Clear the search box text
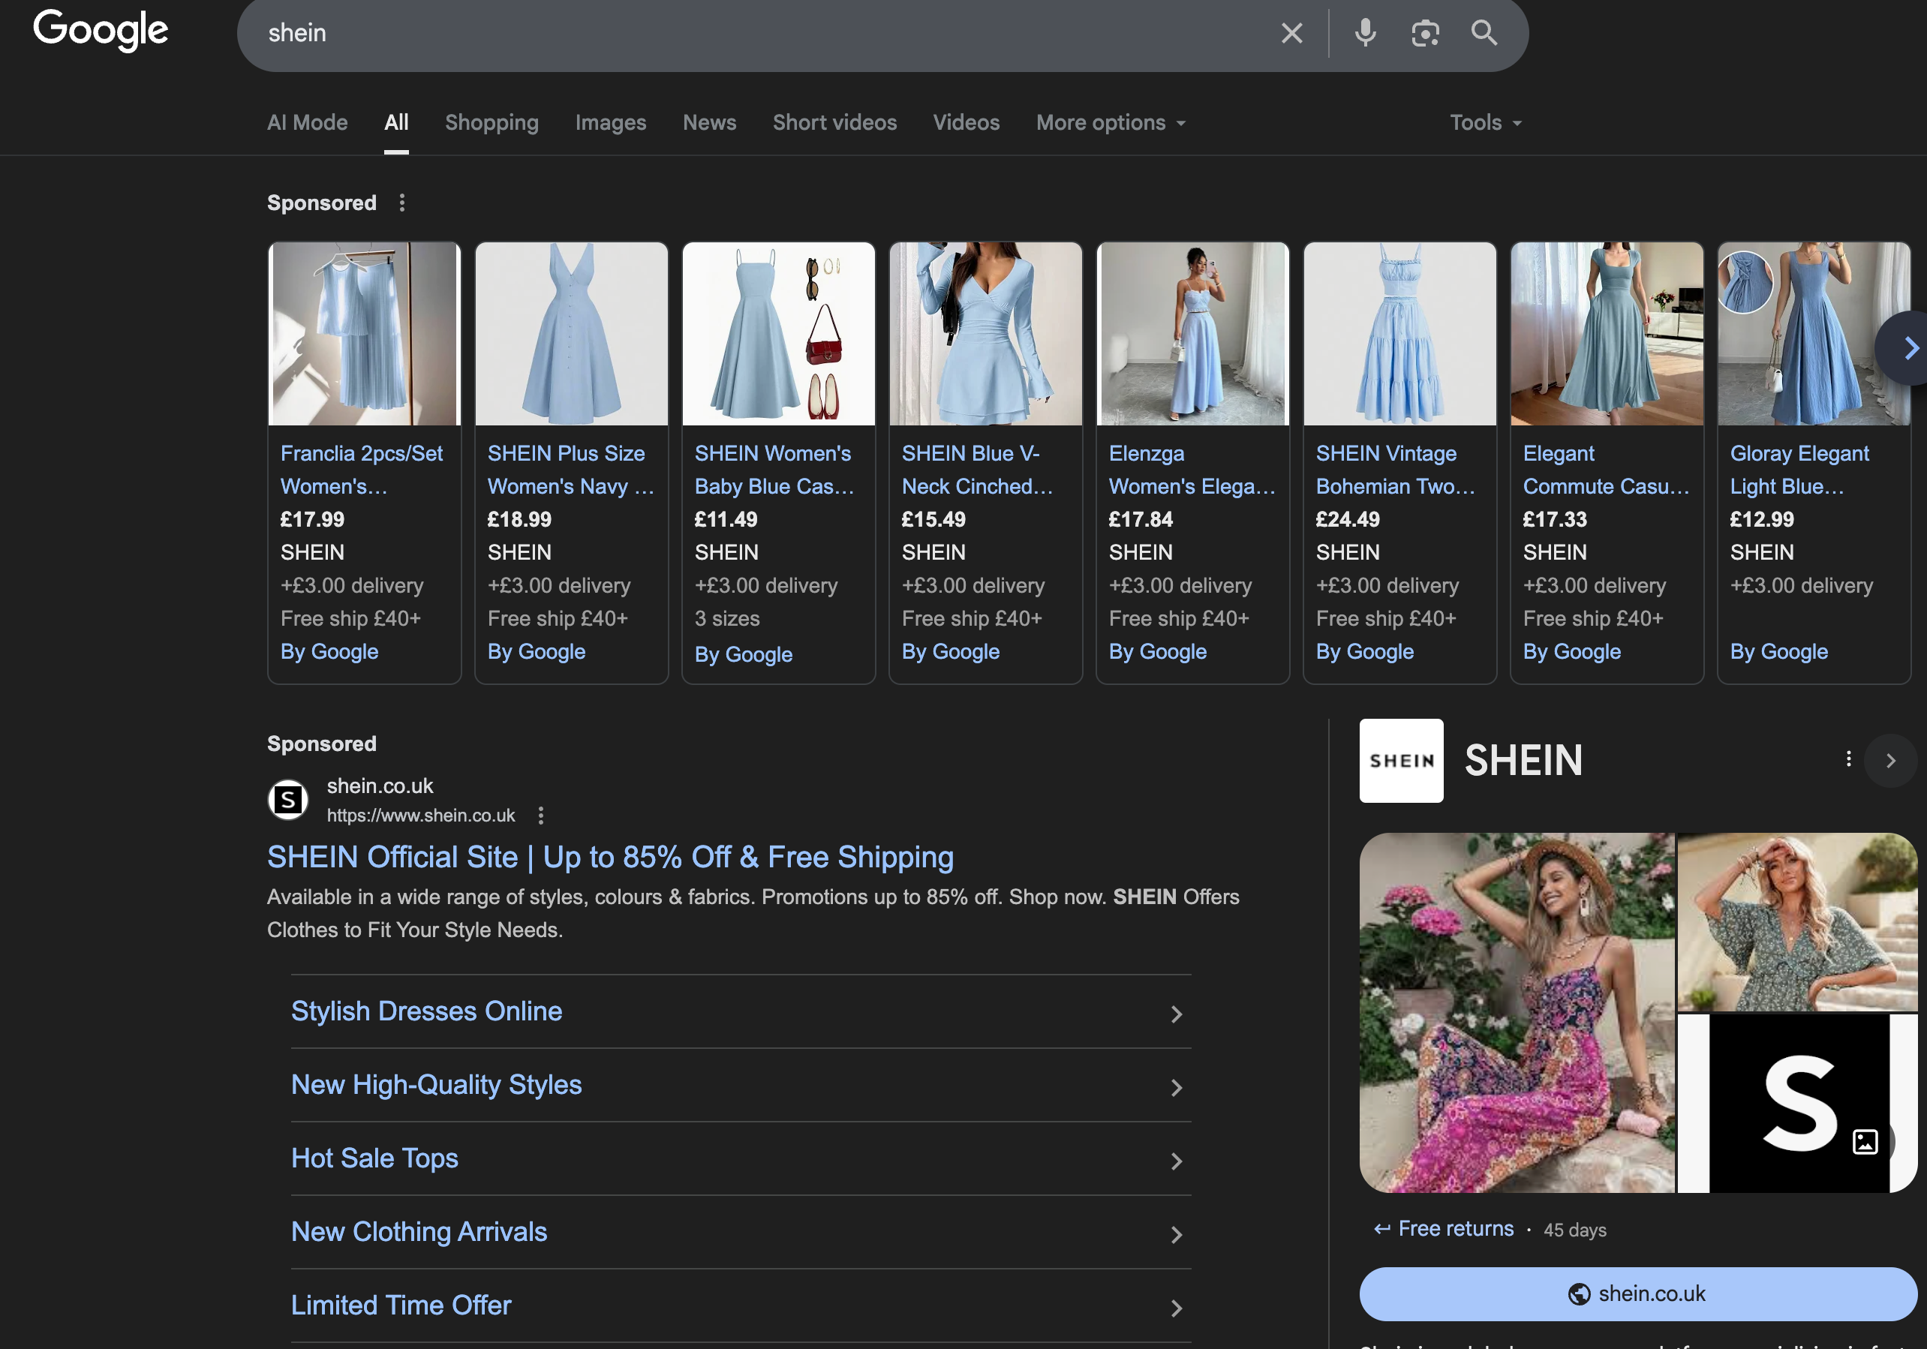 tap(1291, 34)
